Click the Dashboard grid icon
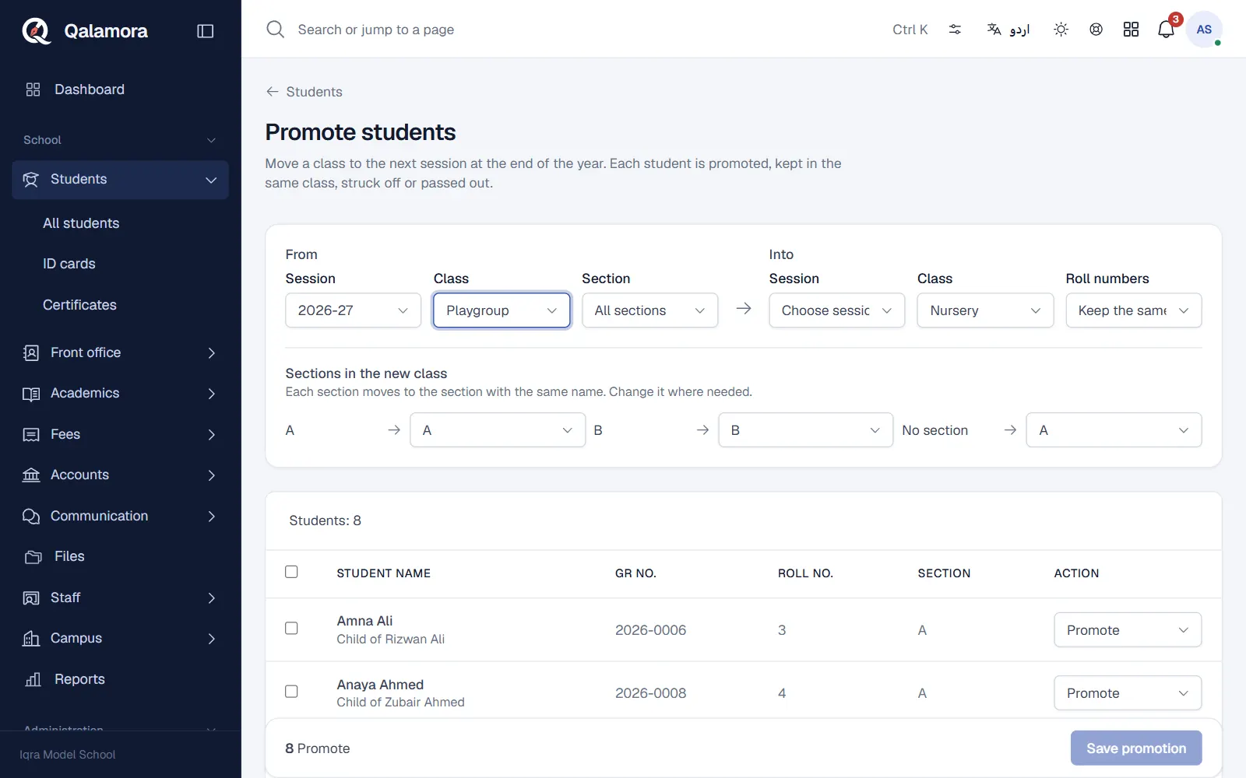The height and width of the screenshot is (778, 1246). point(33,89)
